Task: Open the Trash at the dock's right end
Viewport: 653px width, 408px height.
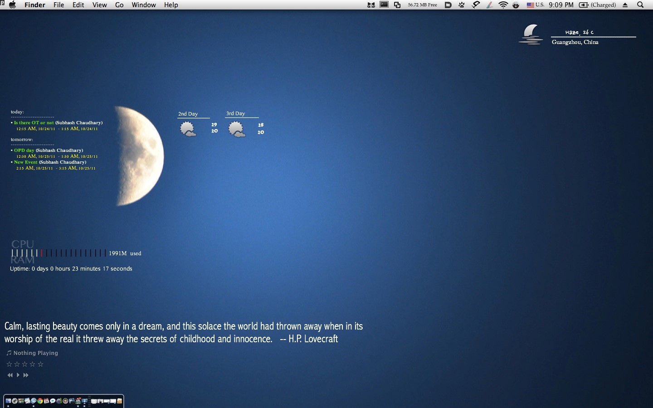Action: point(119,401)
